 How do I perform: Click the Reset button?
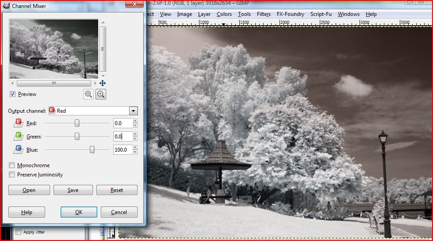click(x=117, y=190)
